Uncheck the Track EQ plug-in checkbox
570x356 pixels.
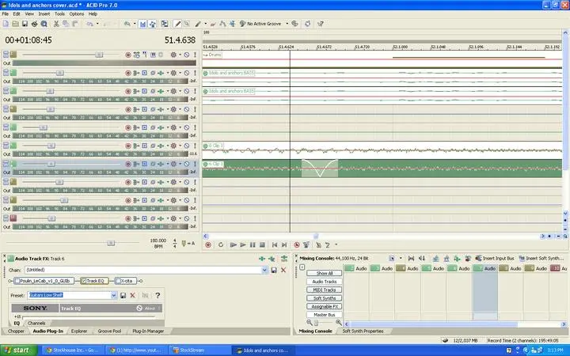coord(84,281)
